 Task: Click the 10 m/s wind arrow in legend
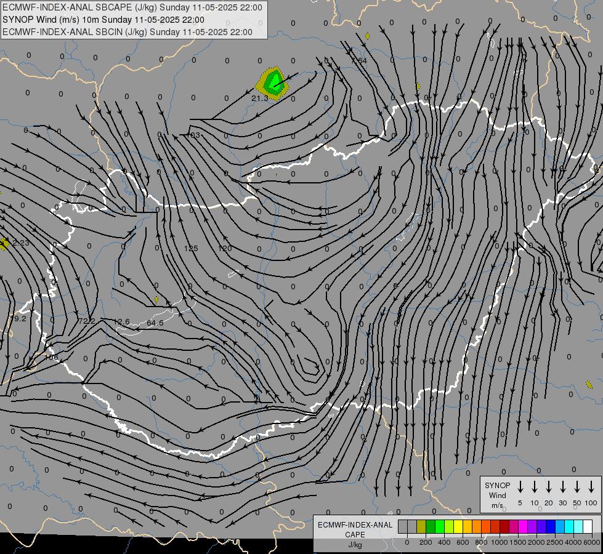point(535,486)
